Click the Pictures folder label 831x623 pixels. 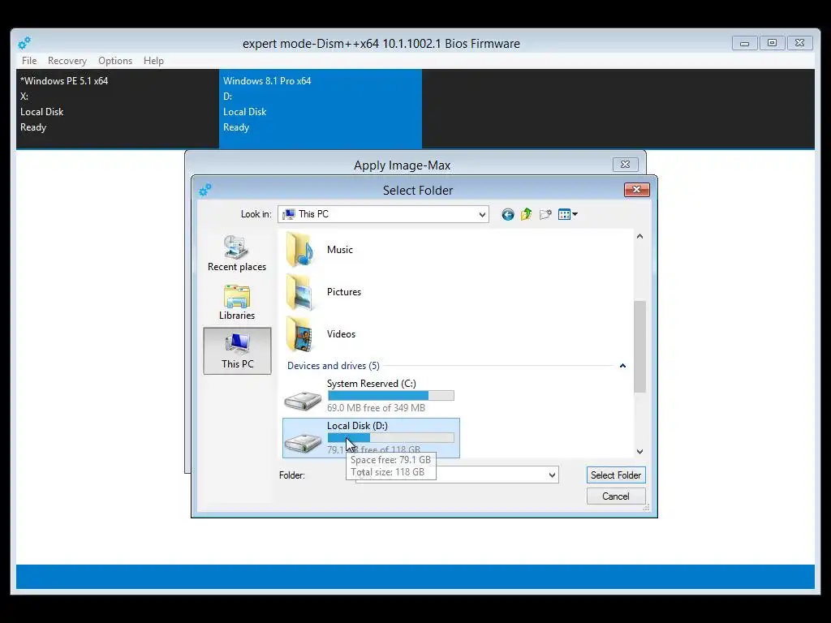344,292
